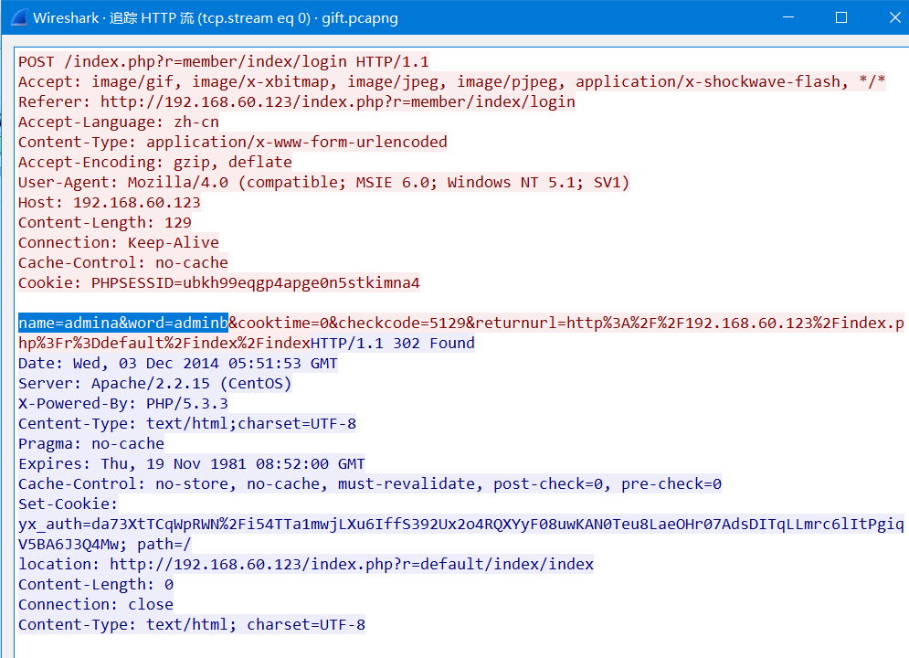Minimize the Wireshark HTTP stream window

coord(788,17)
